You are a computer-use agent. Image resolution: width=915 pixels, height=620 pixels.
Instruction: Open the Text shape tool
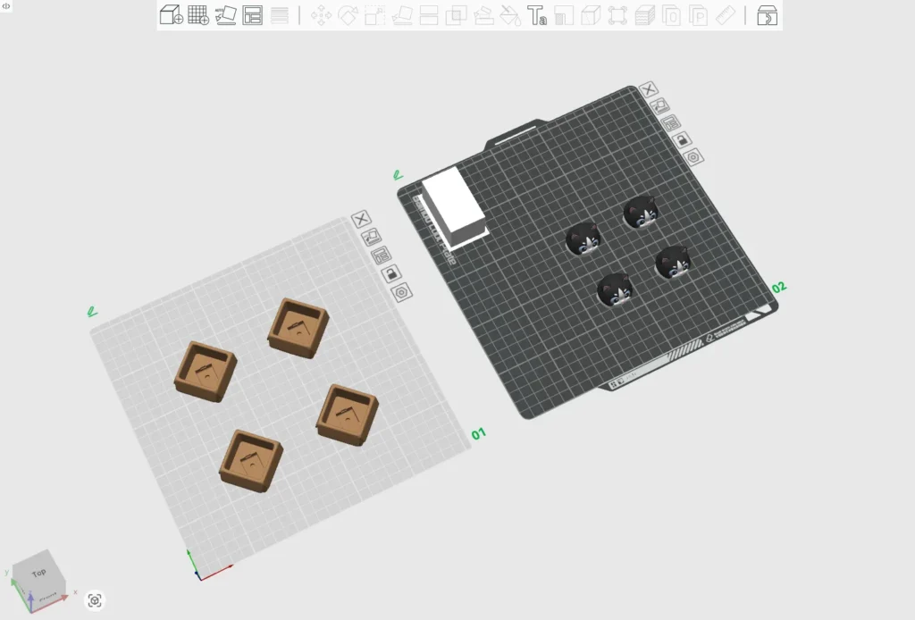coord(537,16)
